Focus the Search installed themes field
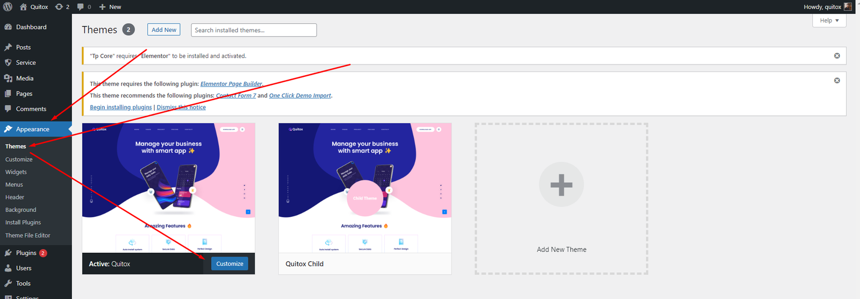 pos(254,30)
